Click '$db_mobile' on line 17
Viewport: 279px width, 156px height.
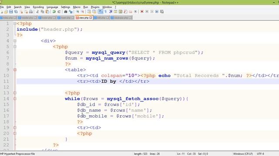[x=92, y=116]
